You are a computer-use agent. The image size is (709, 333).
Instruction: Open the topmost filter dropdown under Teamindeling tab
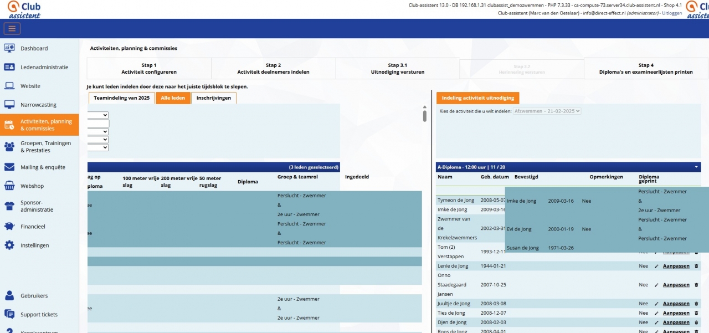(x=98, y=115)
